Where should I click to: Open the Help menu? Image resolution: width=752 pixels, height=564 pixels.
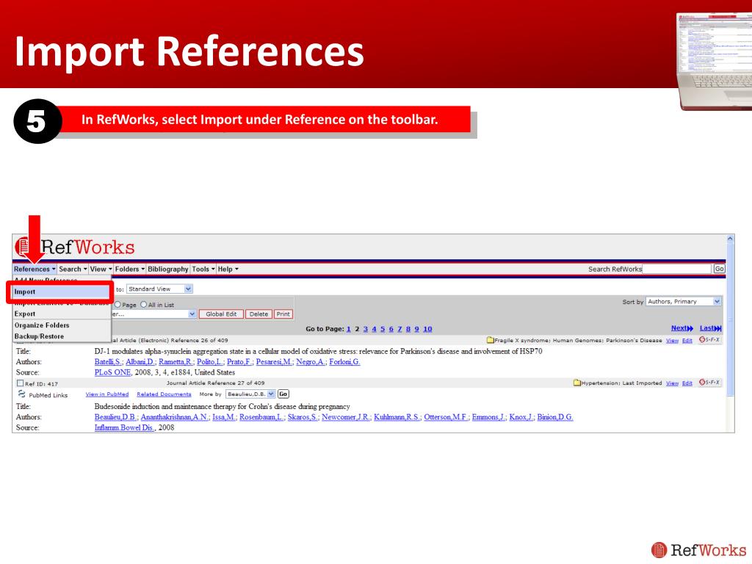pyautogui.click(x=228, y=269)
